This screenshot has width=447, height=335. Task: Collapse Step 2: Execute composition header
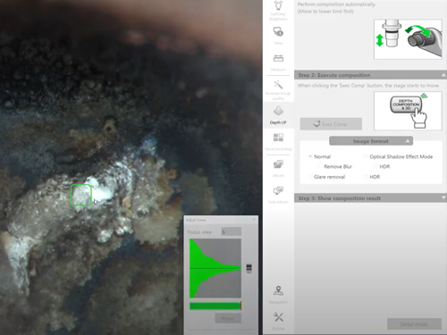click(x=370, y=75)
